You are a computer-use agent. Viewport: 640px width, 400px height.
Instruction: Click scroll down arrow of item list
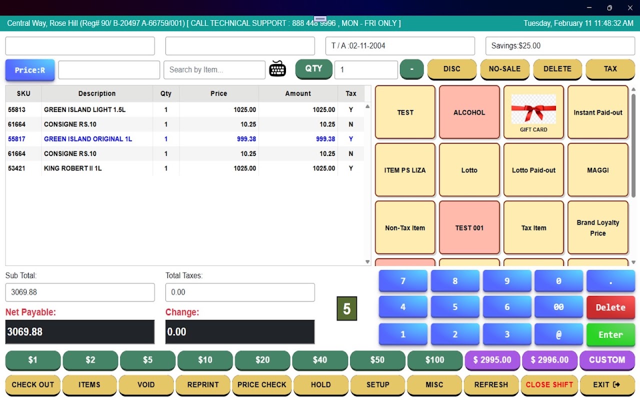tap(367, 261)
